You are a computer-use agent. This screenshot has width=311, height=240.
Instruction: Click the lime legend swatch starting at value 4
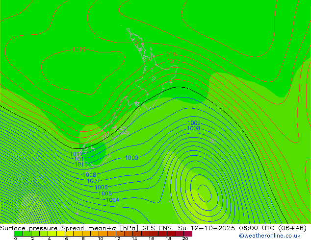(x=52, y=234)
